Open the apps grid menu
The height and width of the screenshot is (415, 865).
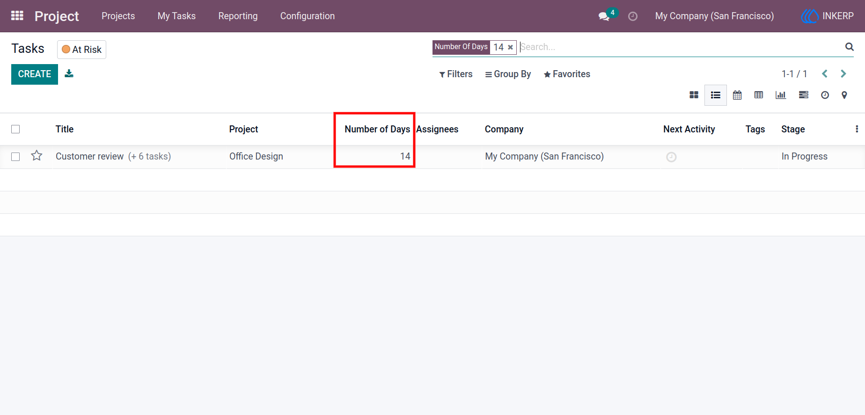coord(17,16)
